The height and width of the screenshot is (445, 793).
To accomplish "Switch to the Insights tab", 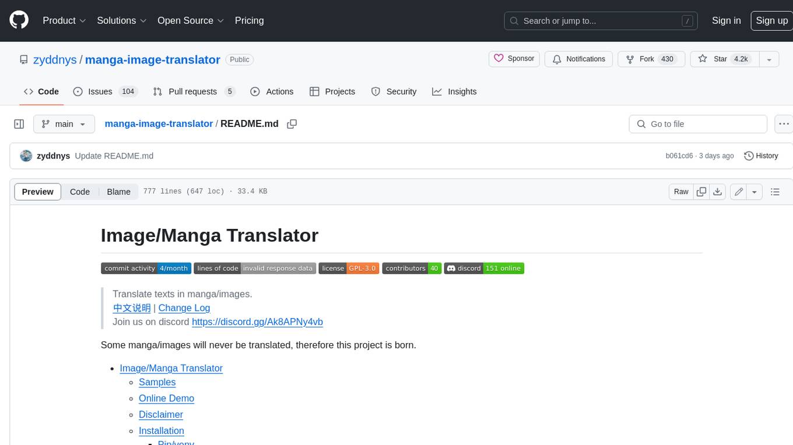I will (x=454, y=91).
